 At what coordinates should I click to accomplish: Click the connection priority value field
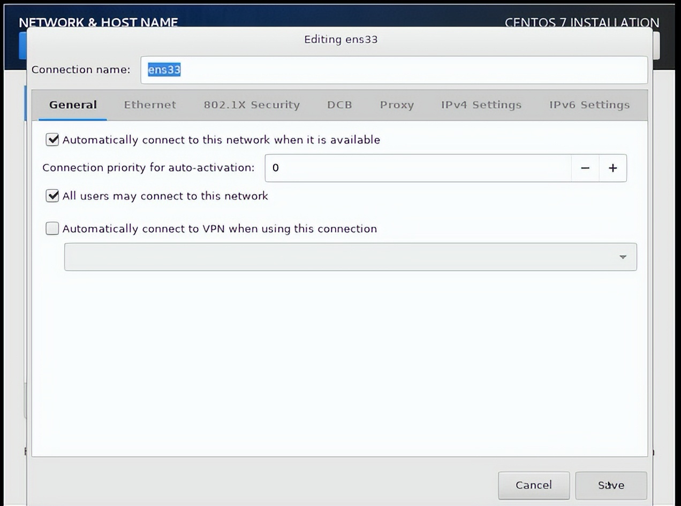click(418, 168)
